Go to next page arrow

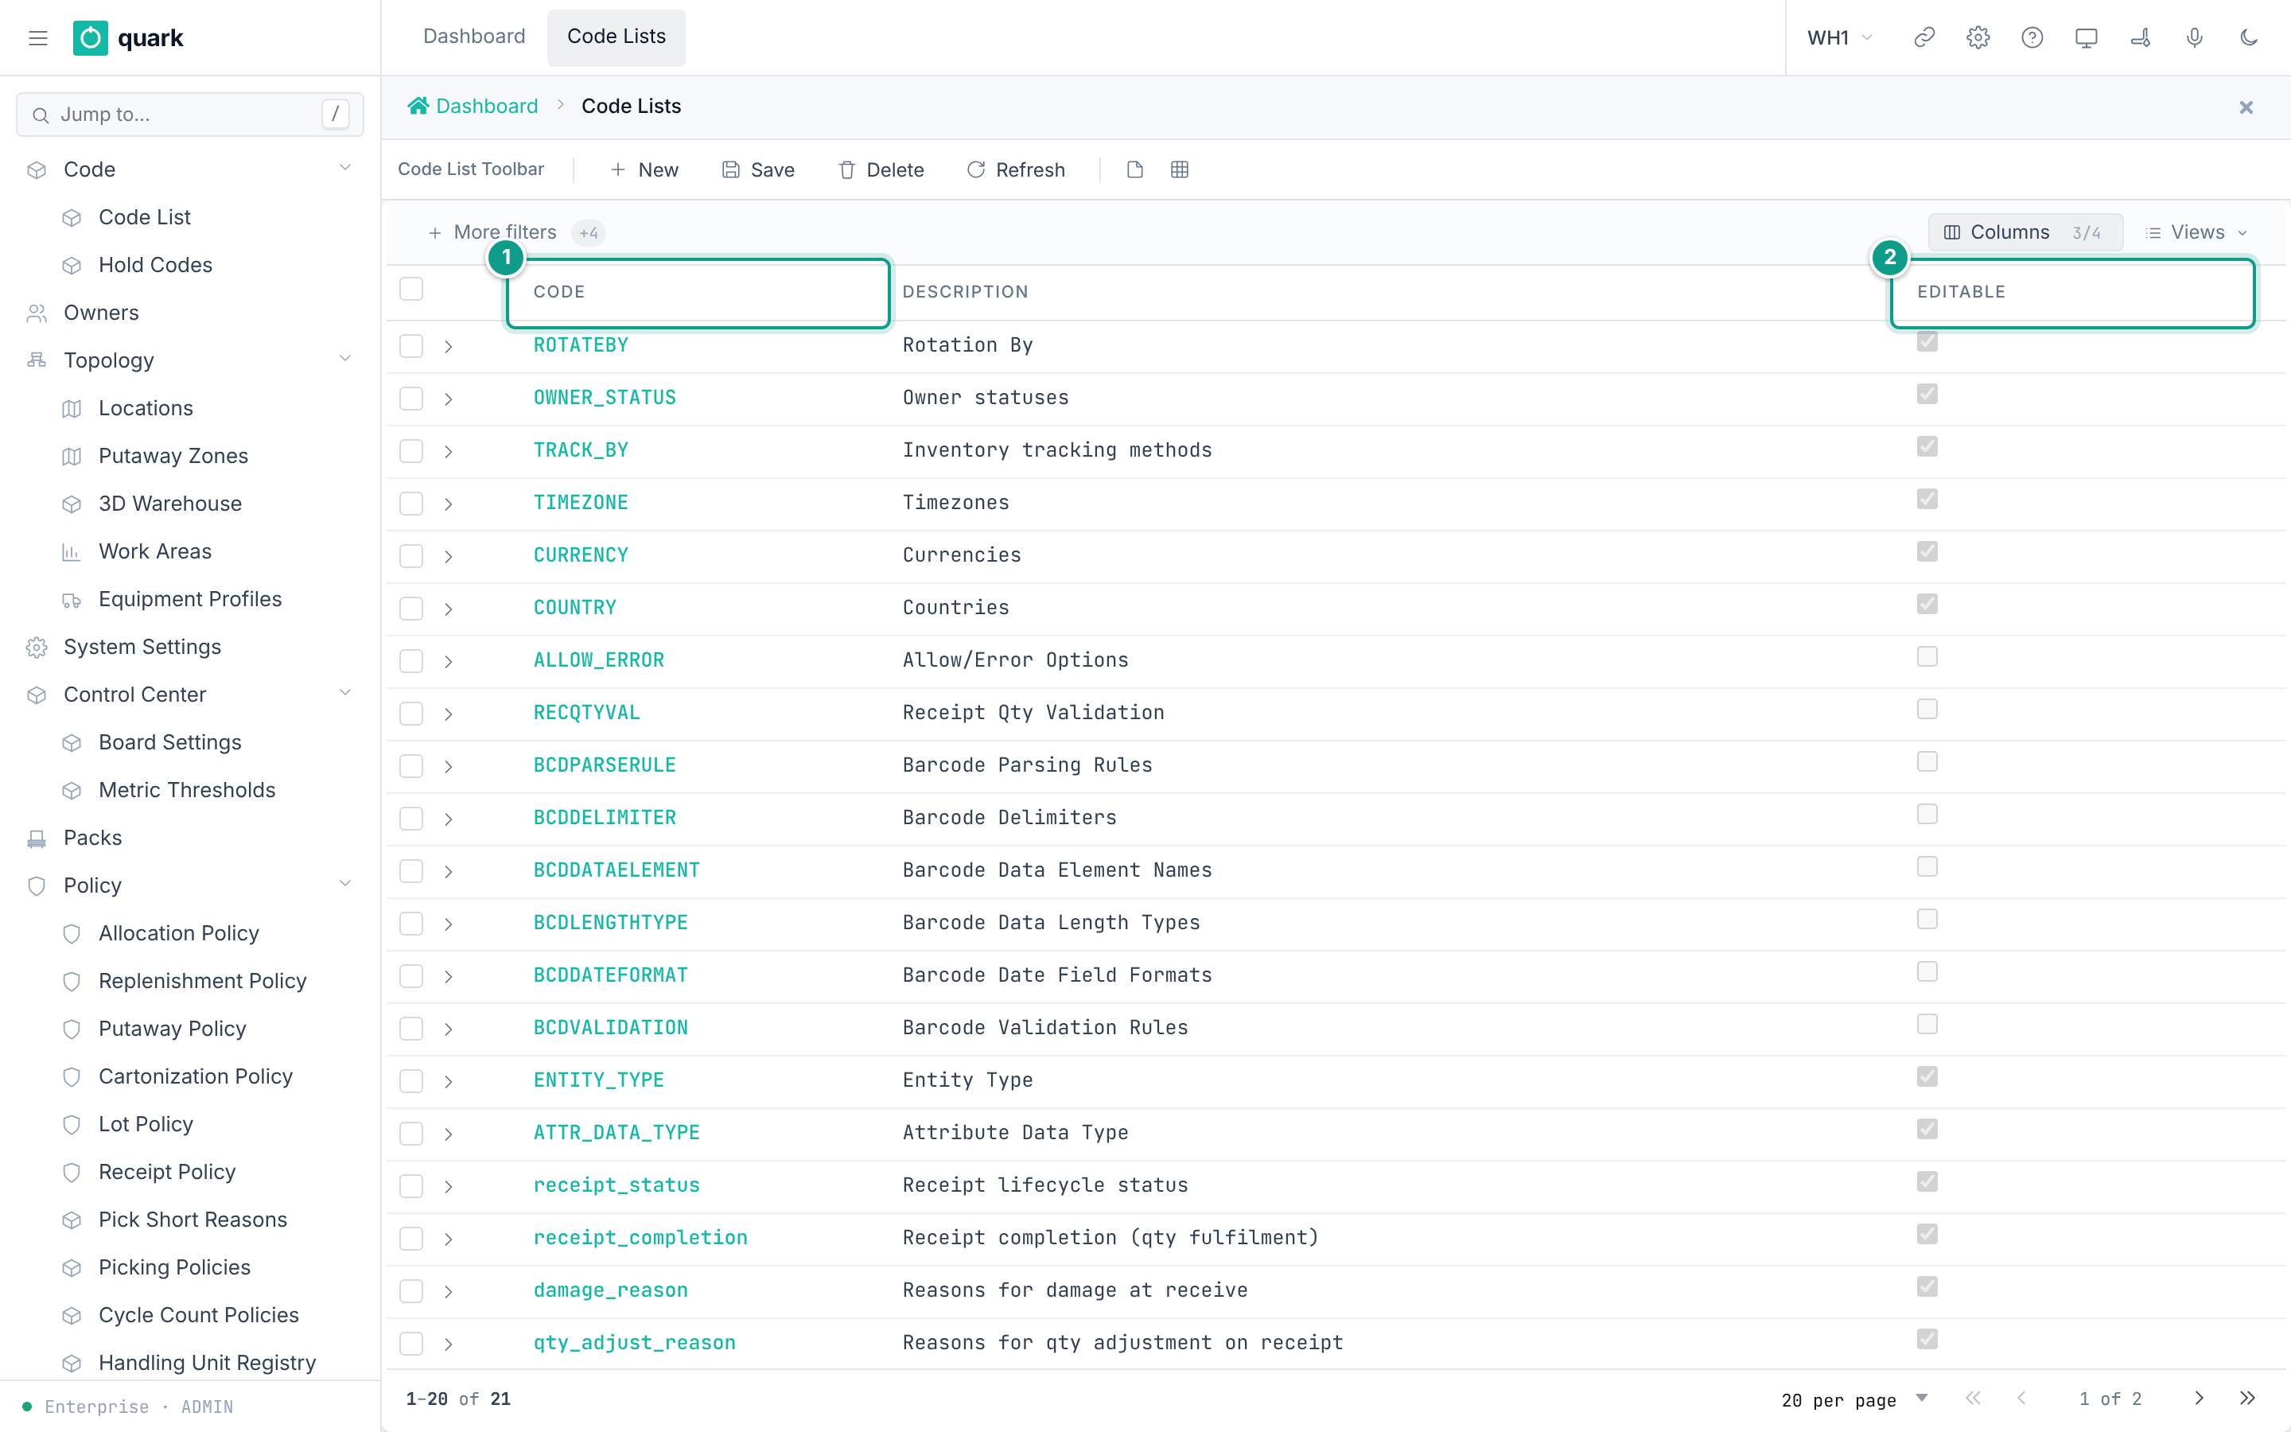(2198, 1398)
